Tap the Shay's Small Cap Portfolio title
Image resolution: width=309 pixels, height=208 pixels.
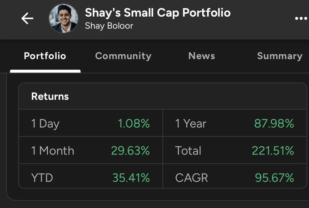[x=158, y=13]
